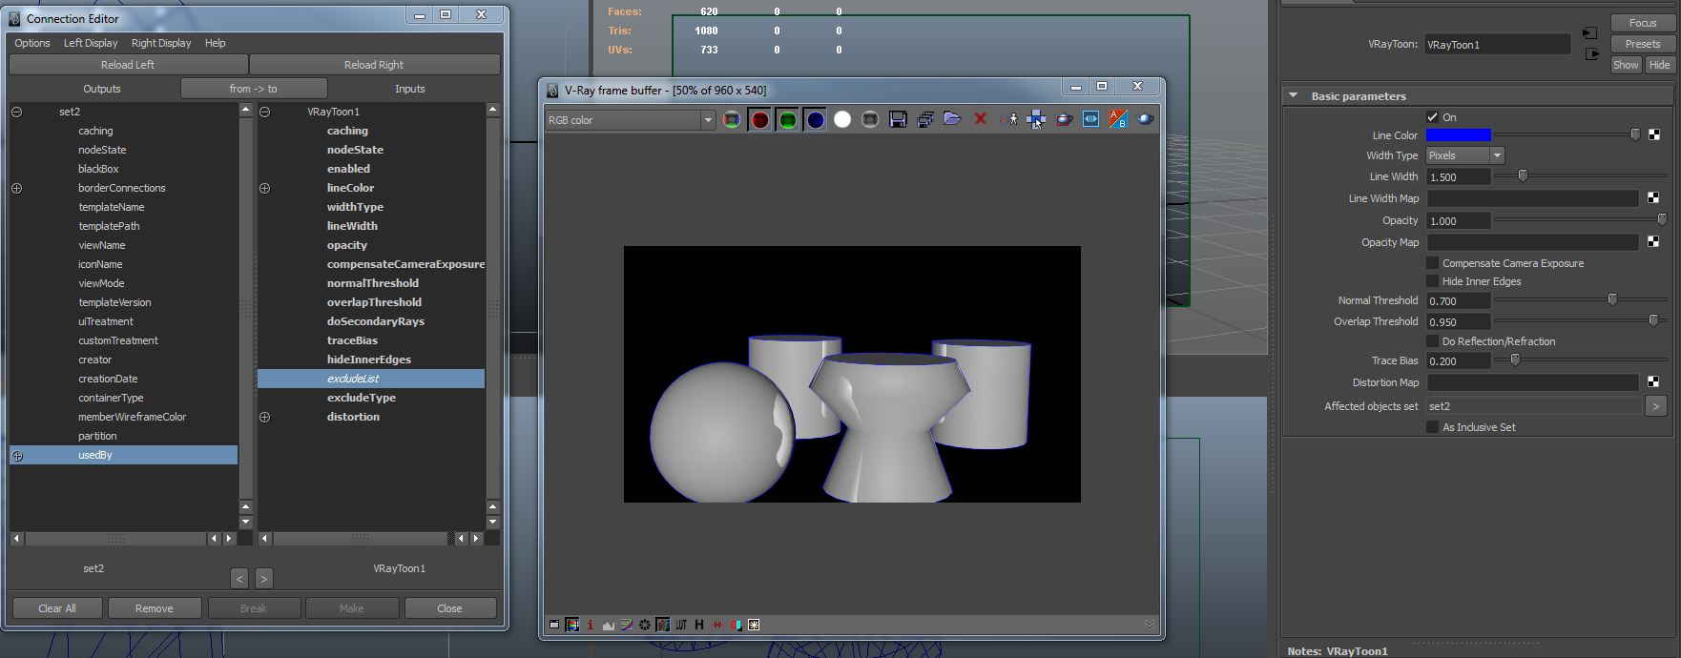Expand frame buffer status bar double chevron
Image resolution: width=1681 pixels, height=658 pixels.
point(1150,625)
